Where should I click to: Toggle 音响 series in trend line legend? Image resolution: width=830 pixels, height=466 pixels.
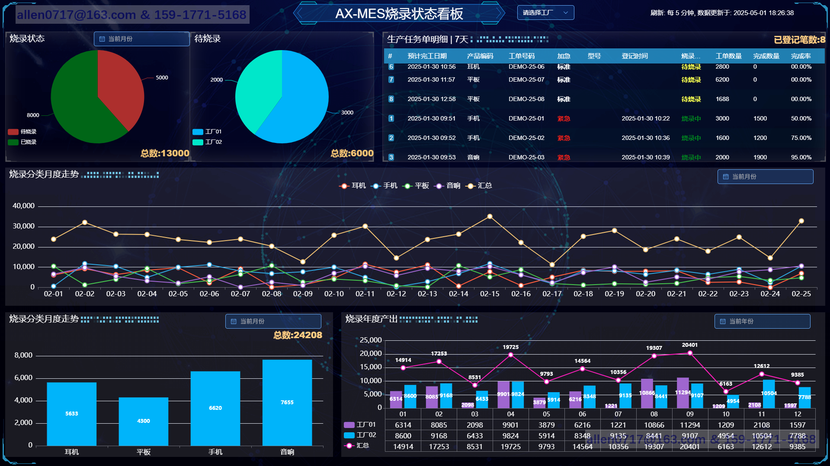pos(447,186)
